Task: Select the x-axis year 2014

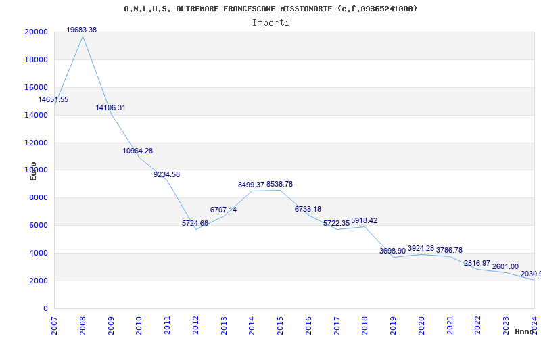Action: (x=252, y=325)
